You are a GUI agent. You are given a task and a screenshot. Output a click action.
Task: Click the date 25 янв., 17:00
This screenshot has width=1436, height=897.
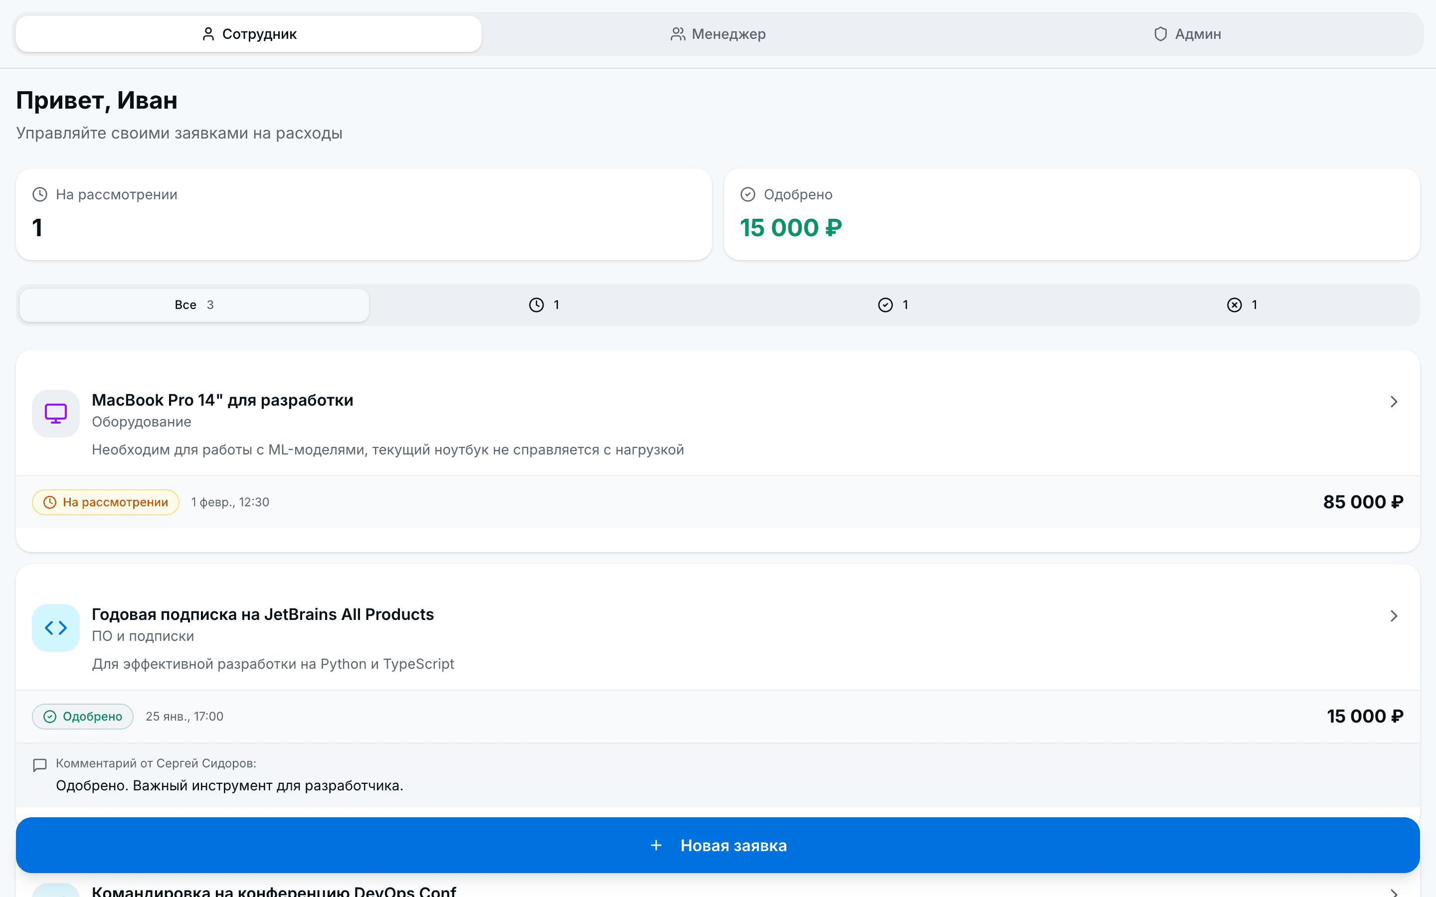[x=184, y=716]
